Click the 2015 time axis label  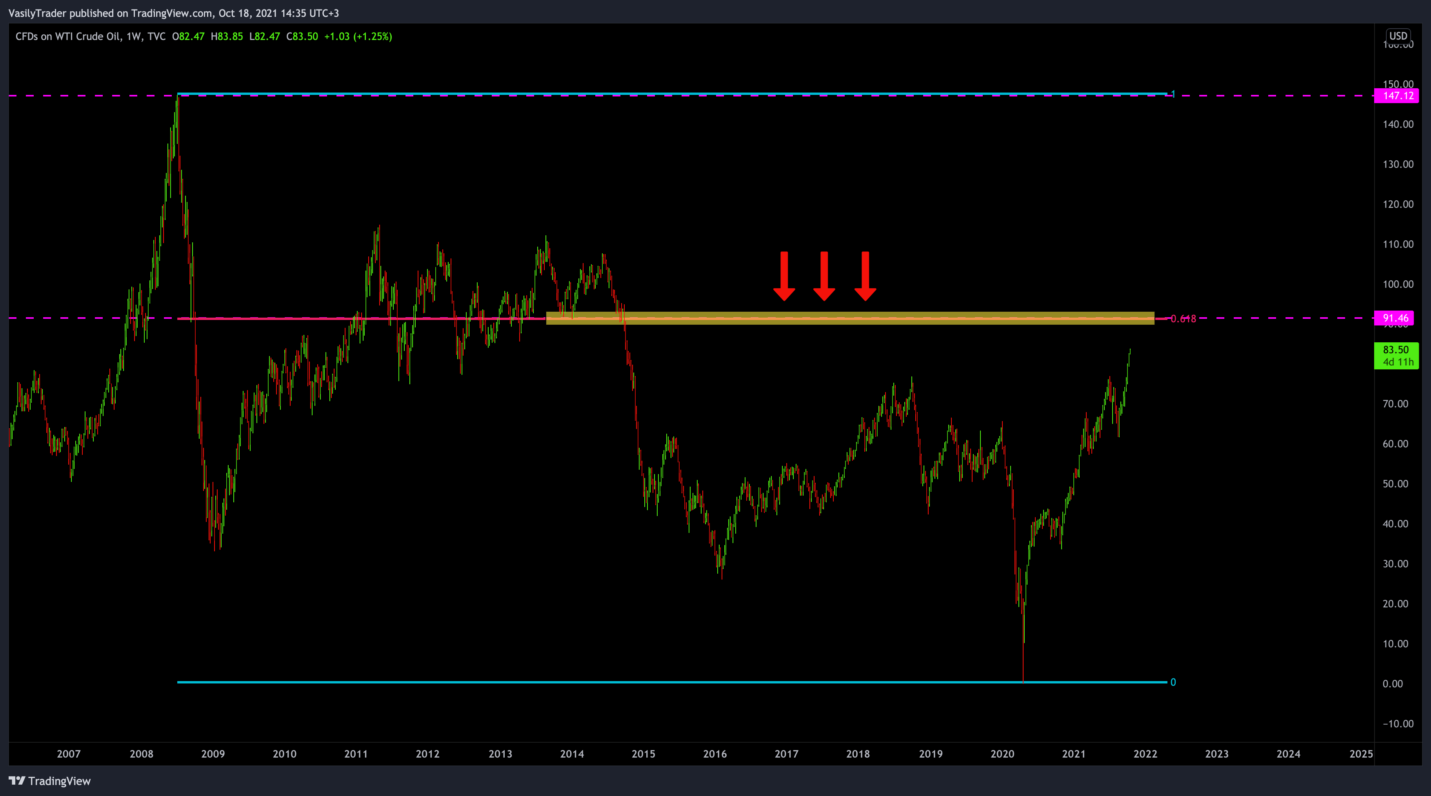pos(643,754)
